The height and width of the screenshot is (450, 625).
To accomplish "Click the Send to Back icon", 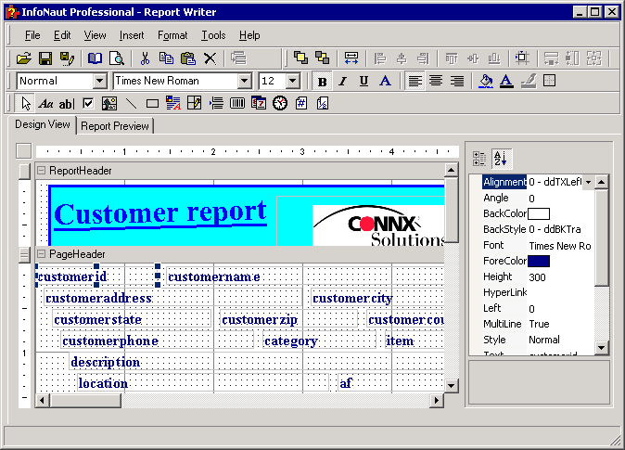I will coord(322,58).
